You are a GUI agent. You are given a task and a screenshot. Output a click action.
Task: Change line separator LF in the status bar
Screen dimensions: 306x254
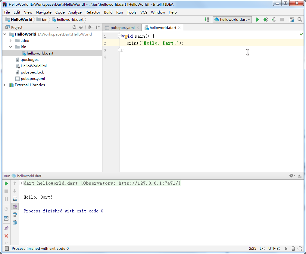262,249
